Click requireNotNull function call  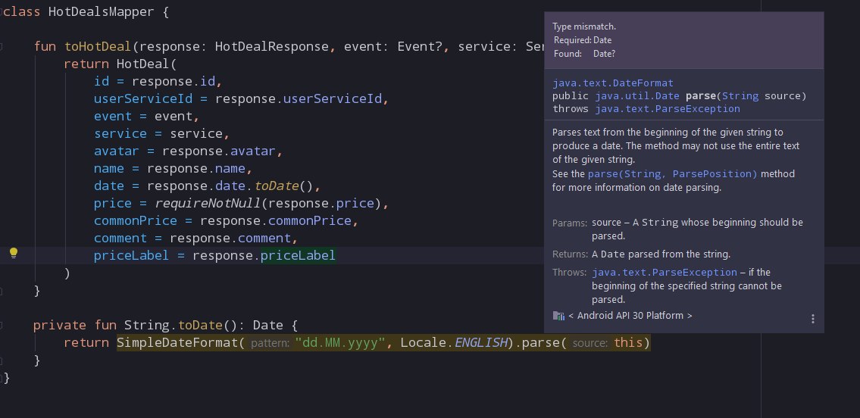208,204
